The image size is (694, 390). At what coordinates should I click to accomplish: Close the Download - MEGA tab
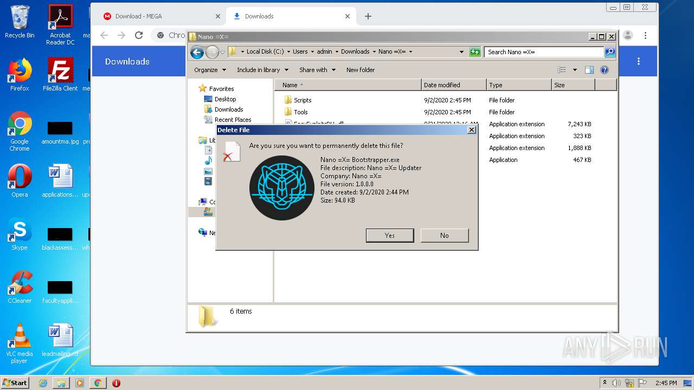tap(218, 16)
